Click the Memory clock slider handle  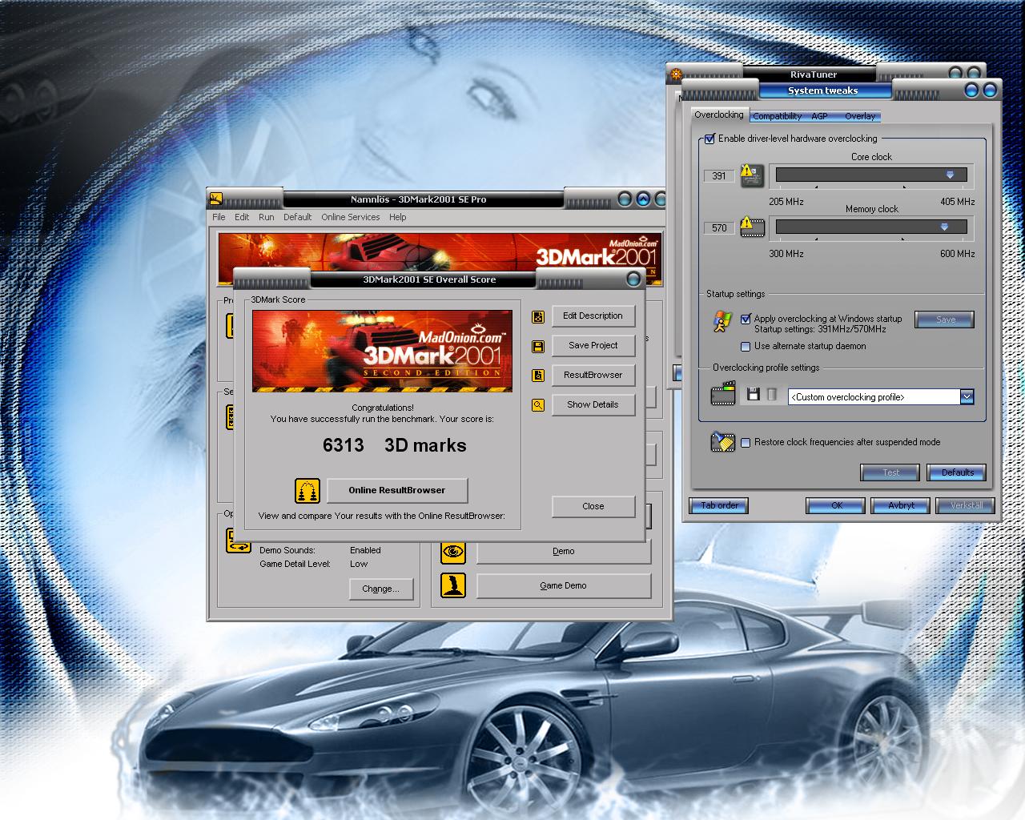944,227
